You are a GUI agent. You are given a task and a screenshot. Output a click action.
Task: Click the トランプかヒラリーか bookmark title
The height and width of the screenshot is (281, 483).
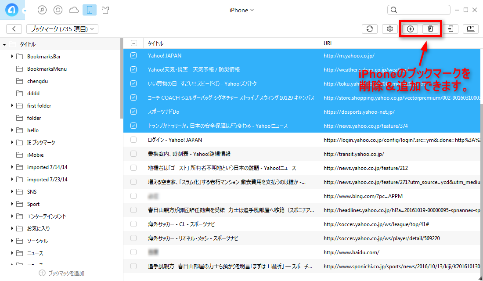click(218, 126)
